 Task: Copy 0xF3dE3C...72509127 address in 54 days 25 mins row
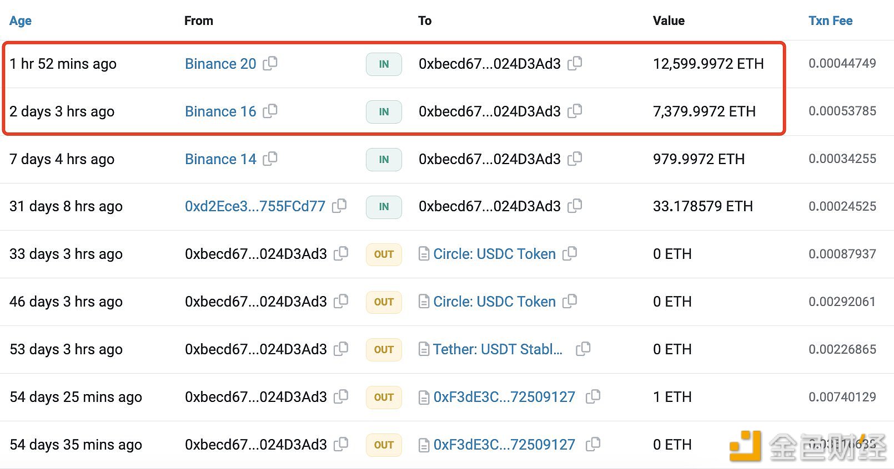click(x=593, y=396)
